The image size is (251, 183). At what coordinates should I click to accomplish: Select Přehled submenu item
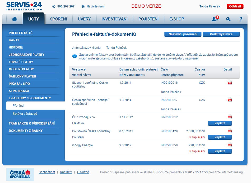point(36,106)
